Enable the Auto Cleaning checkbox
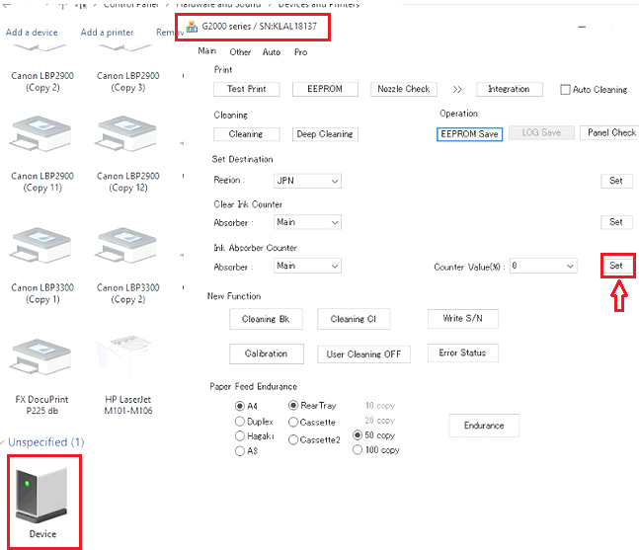 565,90
